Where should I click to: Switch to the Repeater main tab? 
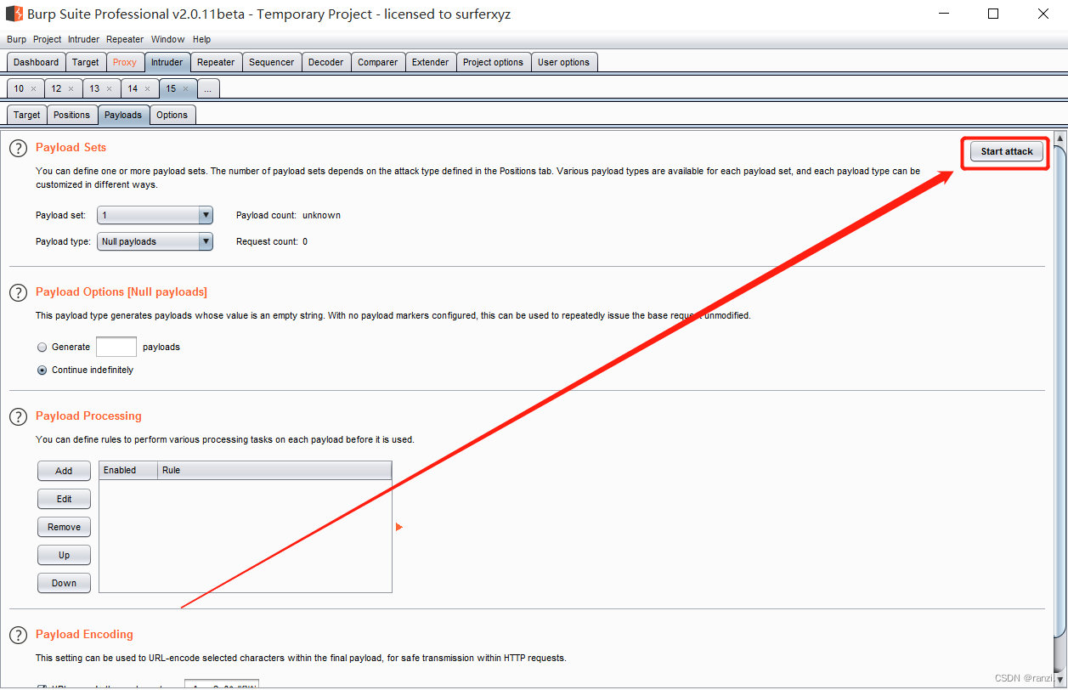coord(216,62)
